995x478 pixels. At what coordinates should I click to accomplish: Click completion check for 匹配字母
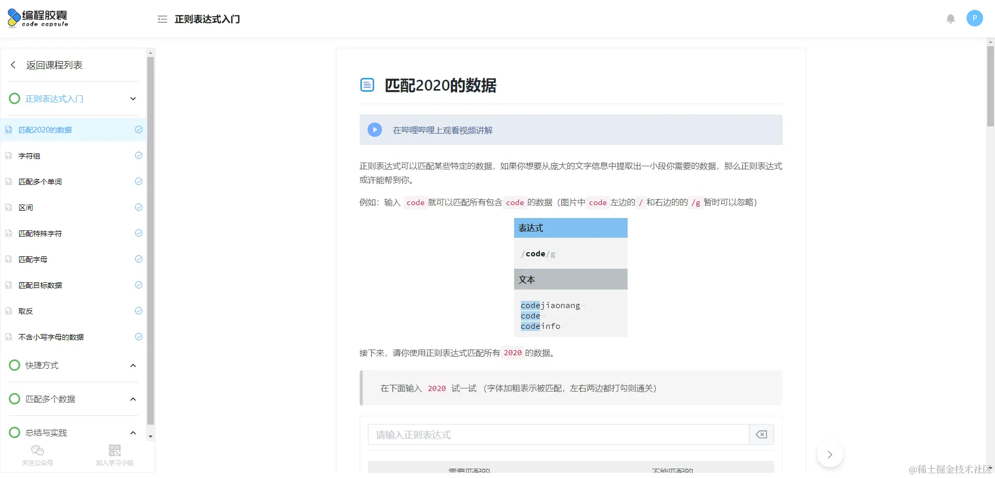(138, 259)
